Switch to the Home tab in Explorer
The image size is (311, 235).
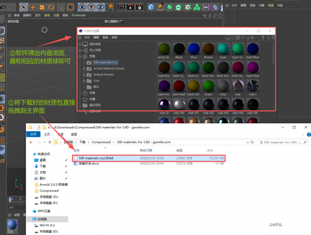pyautogui.click(x=47, y=134)
